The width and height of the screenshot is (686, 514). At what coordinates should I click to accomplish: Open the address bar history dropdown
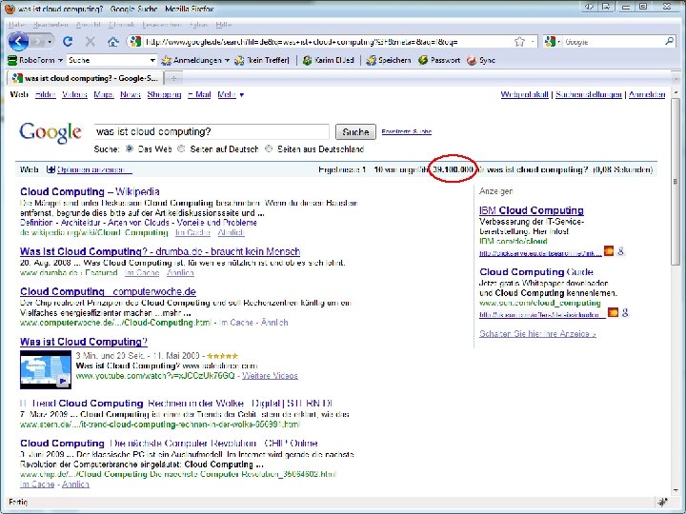(533, 42)
